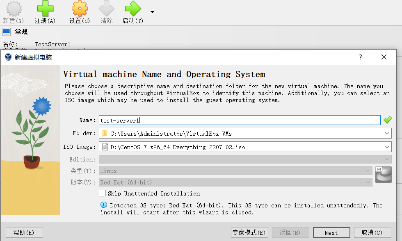Viewport: 402px width, 241px height.
Task: Click the yellow folder icon in Folder field
Action: [x=105, y=134]
